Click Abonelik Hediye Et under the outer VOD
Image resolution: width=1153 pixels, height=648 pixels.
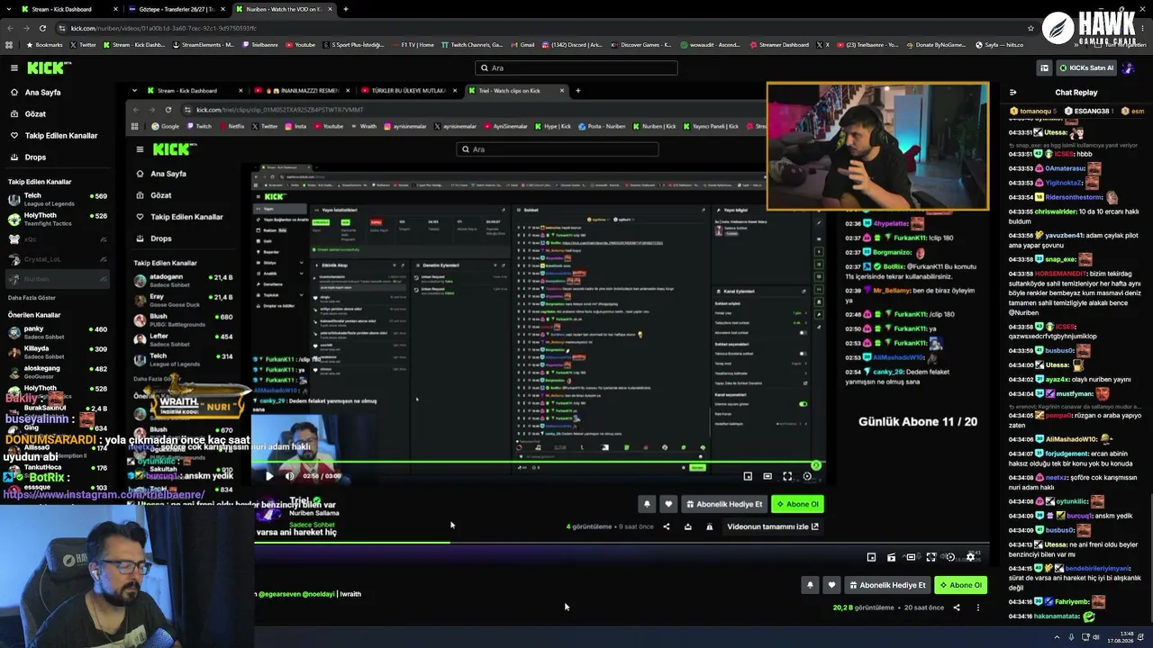point(887,585)
